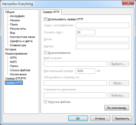Confirm with the OK button
The width and height of the screenshot is (136, 125).
coord(78,119)
